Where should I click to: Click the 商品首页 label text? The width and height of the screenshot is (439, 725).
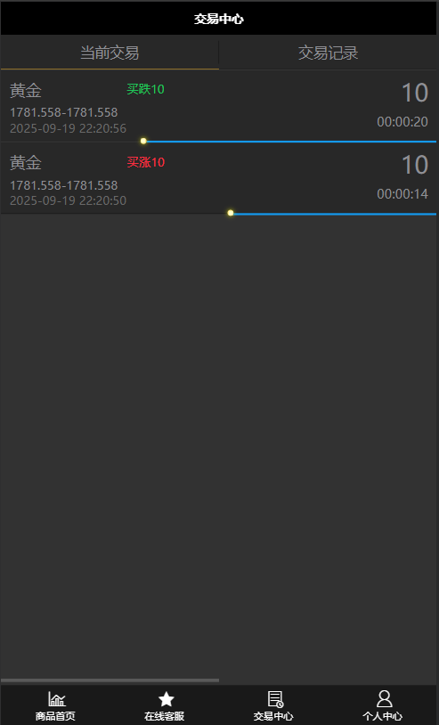55,716
